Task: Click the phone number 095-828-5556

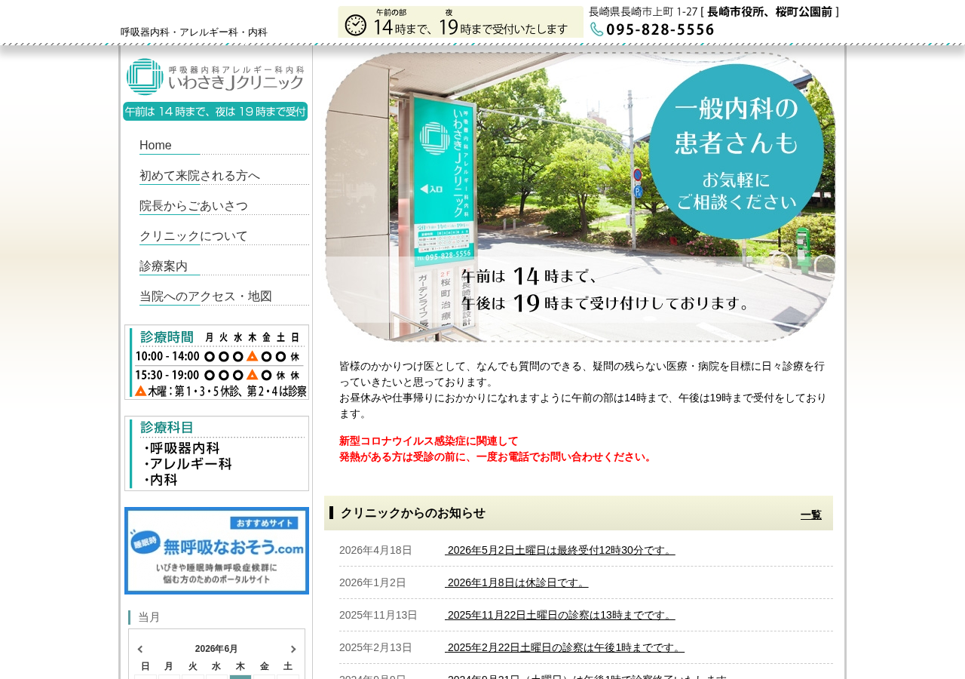Action: (x=660, y=29)
